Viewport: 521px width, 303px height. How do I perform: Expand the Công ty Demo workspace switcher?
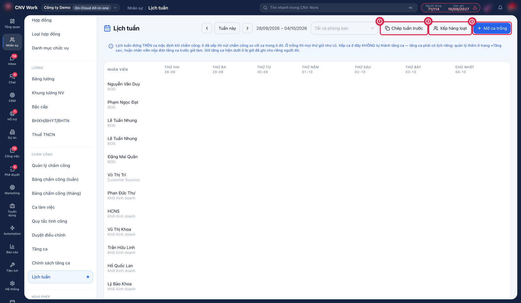point(80,7)
